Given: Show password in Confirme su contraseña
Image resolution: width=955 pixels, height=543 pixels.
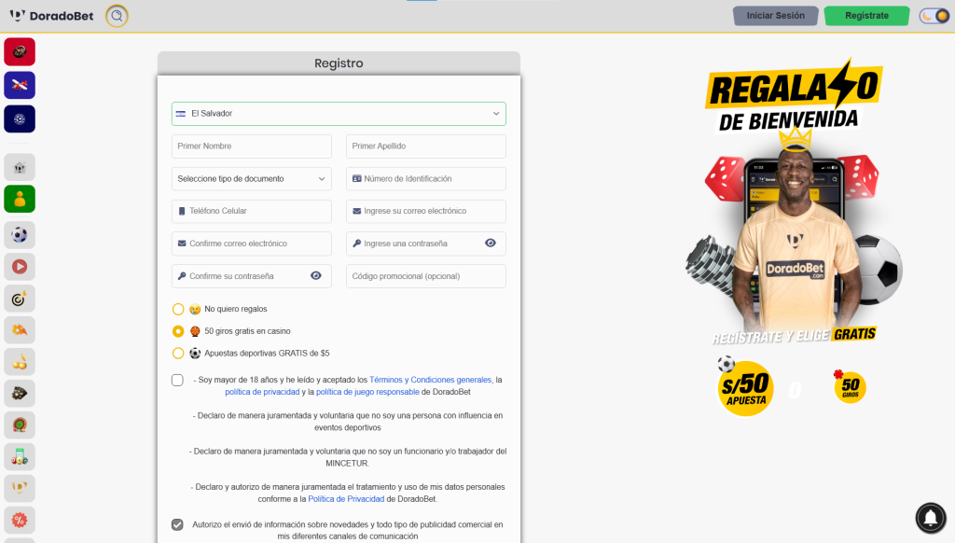Looking at the screenshot, I should tap(315, 275).
